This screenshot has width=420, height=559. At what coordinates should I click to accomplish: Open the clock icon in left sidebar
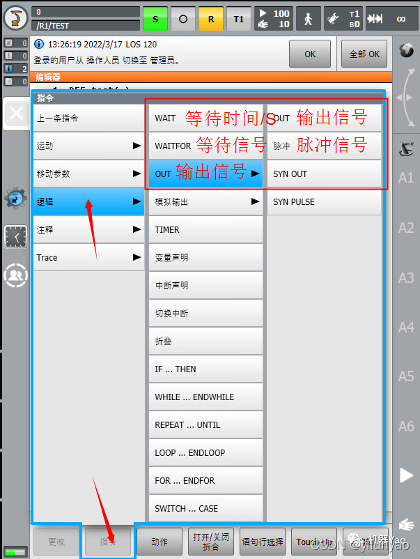[16, 236]
